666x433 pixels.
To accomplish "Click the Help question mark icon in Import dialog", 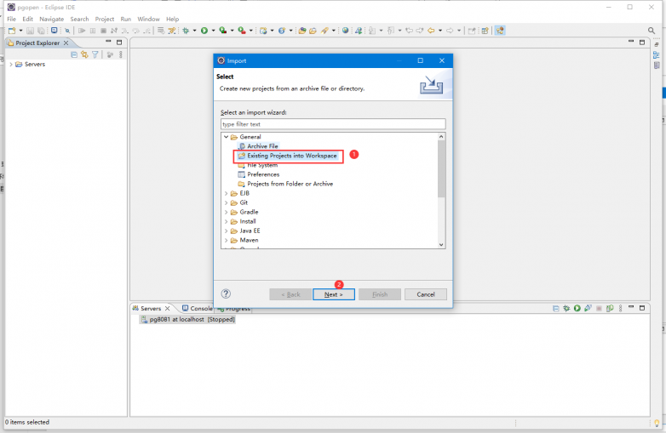I will coord(226,293).
